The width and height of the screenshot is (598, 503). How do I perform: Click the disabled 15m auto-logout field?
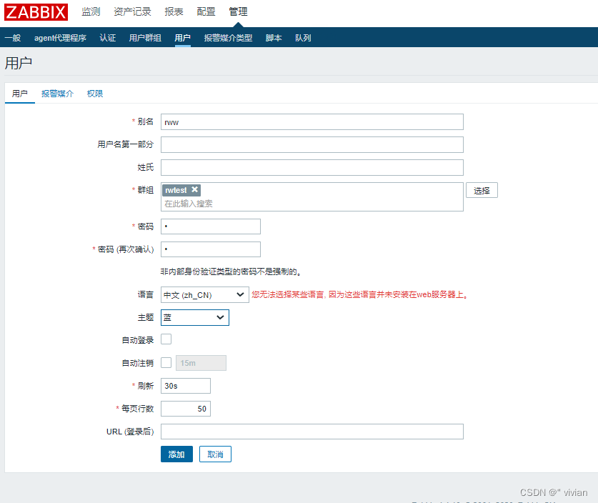pyautogui.click(x=201, y=363)
